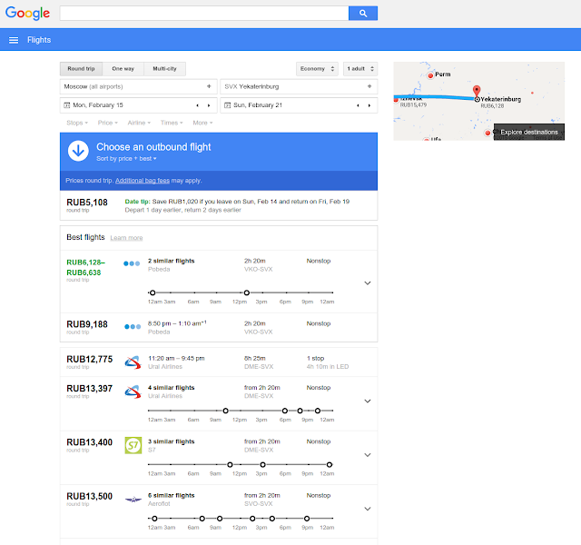This screenshot has width=581, height=545.
Task: Click the Perm marker on the map
Action: pos(430,75)
